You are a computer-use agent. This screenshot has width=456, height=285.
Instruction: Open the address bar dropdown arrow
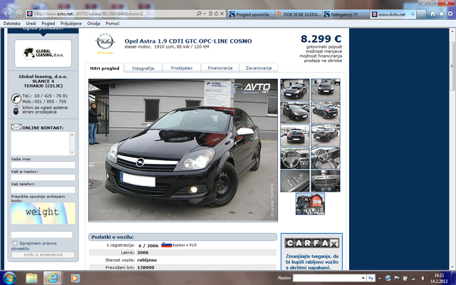tap(204, 14)
